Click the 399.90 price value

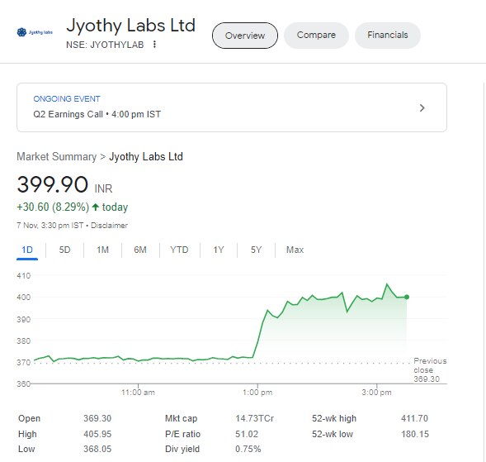pos(52,184)
